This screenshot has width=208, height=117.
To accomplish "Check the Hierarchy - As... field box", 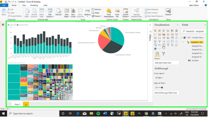I will click(186, 42).
